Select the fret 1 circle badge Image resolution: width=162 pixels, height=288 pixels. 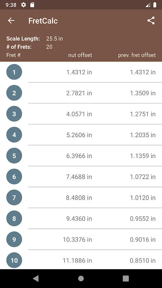pos(14,72)
